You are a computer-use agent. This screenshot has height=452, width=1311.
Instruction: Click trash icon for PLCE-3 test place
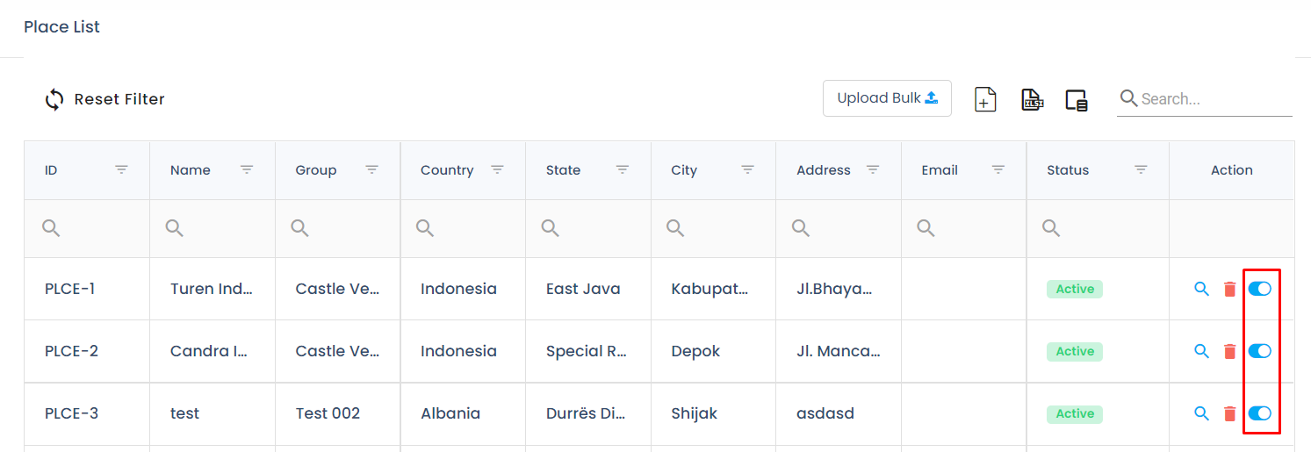pyautogui.click(x=1229, y=413)
